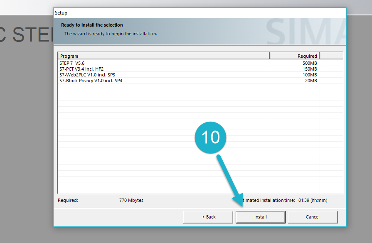
Task: Click the 20MB size value
Action: point(311,81)
